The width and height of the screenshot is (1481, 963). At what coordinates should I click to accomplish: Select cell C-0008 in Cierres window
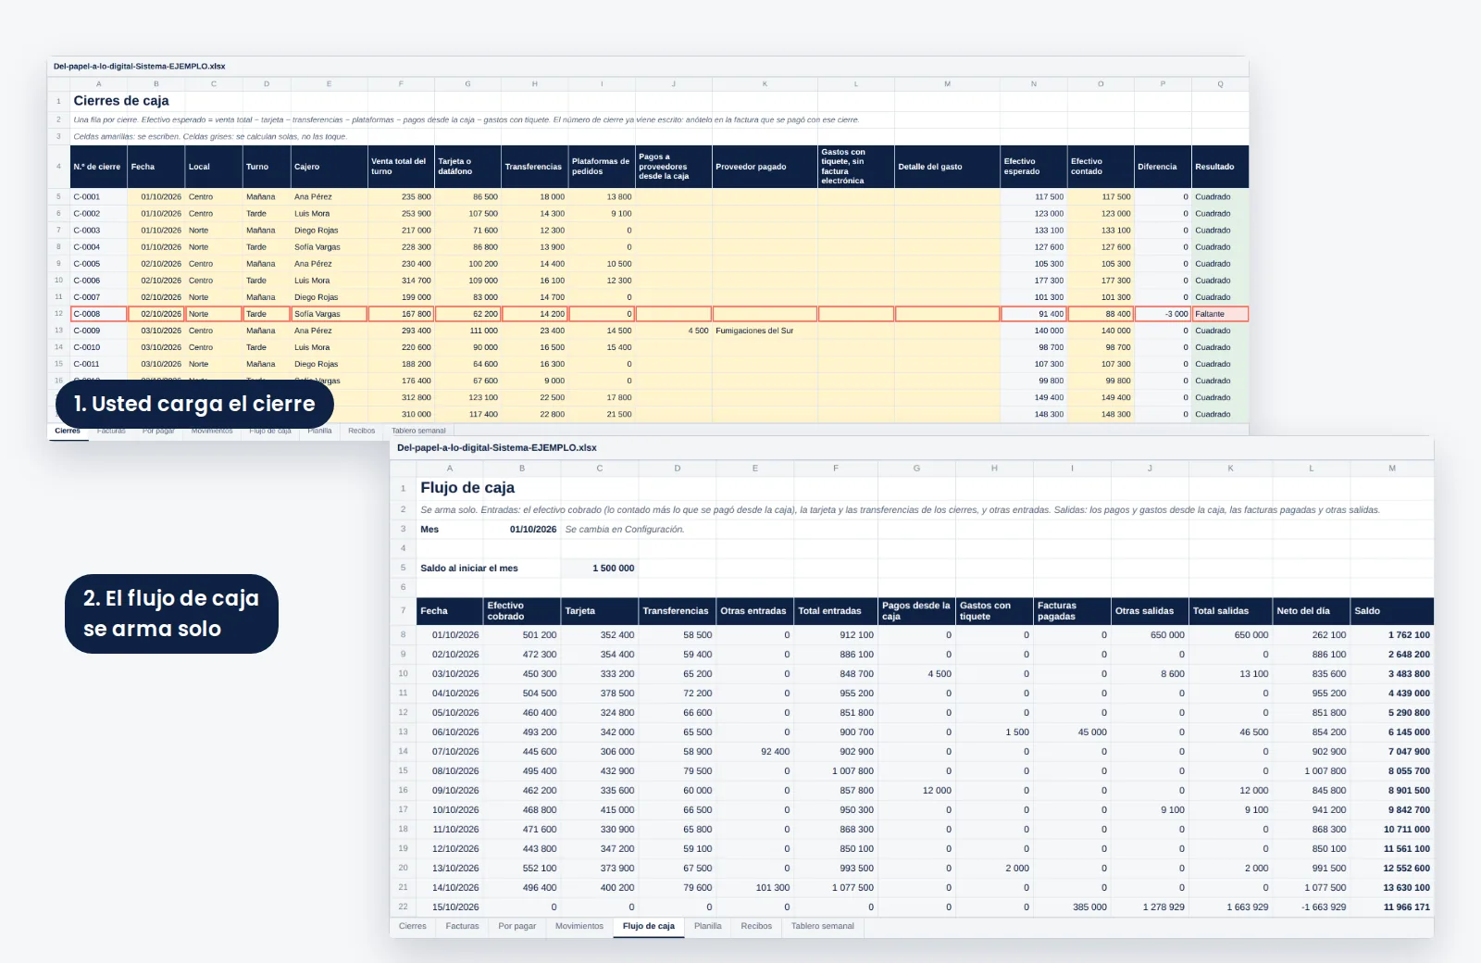(98, 314)
